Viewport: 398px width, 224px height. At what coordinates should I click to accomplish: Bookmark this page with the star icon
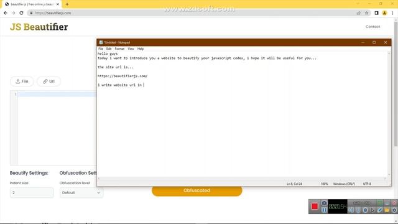(x=366, y=13)
